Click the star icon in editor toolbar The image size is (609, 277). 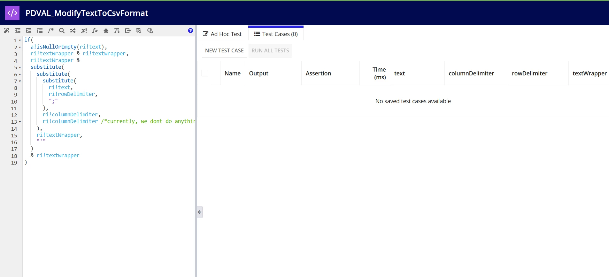coord(106,31)
